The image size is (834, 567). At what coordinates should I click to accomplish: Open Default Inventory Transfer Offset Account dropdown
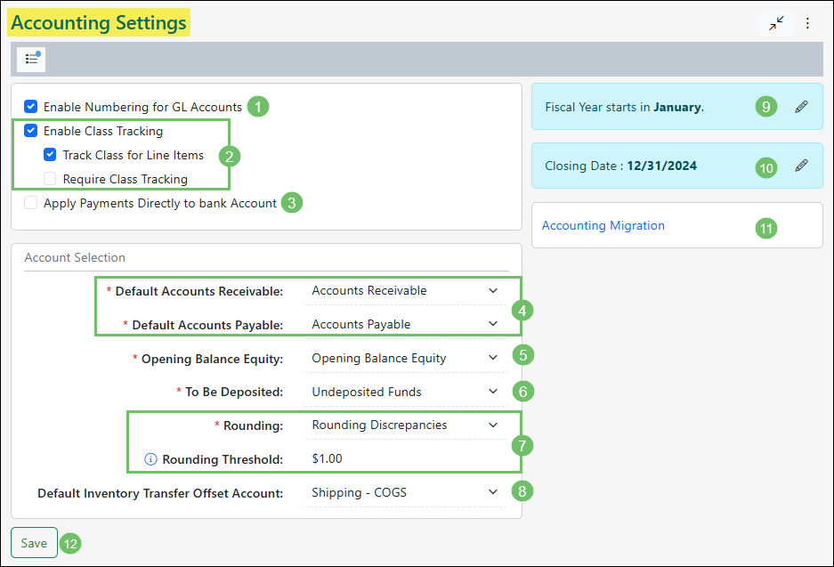tap(405, 493)
